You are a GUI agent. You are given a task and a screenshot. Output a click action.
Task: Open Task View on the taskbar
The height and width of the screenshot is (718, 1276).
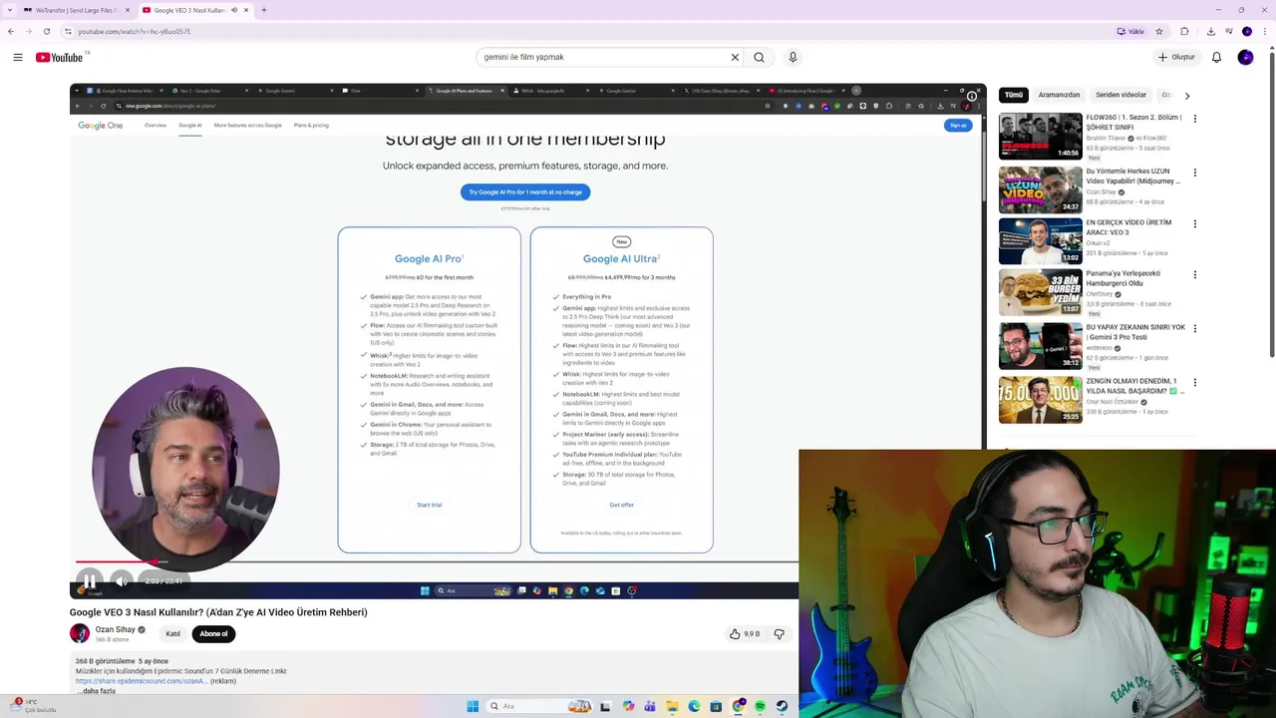(605, 706)
